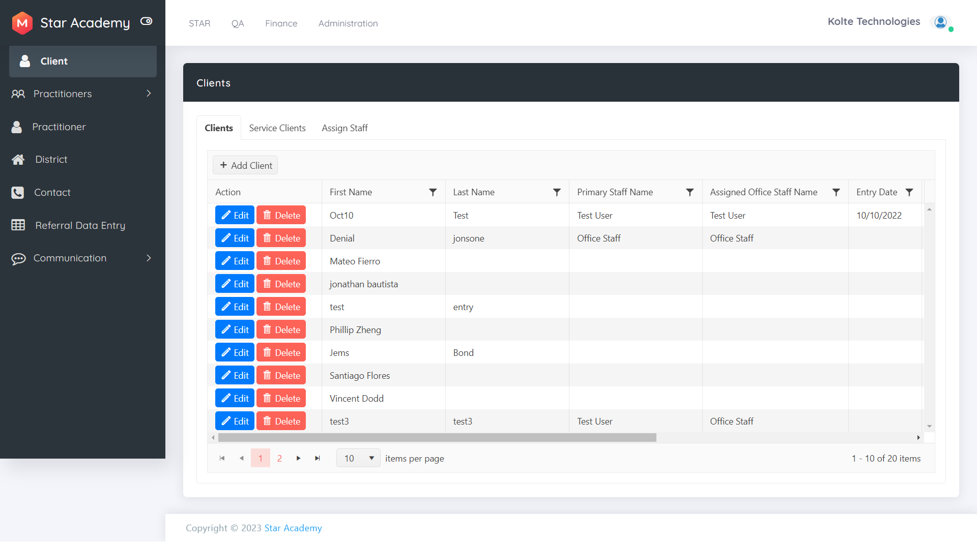Open the District sidebar item
Viewport: 977px width, 542px height.
83,160
